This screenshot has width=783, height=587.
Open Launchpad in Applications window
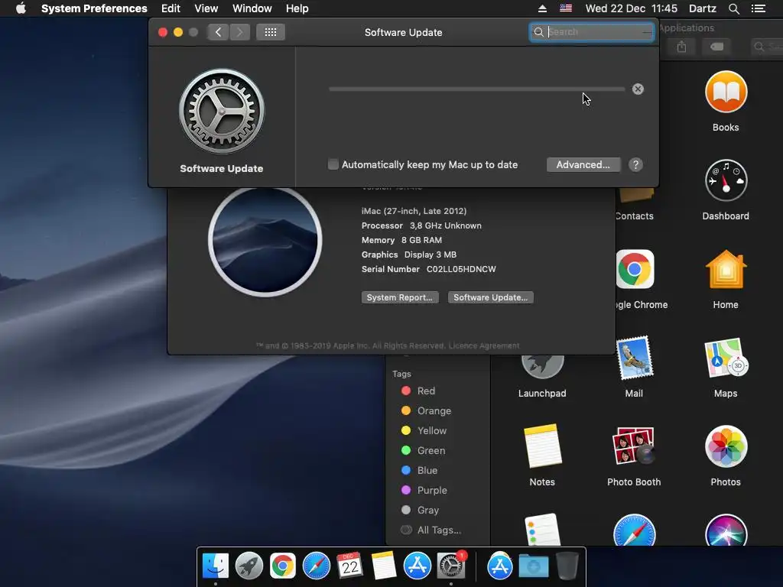(x=542, y=366)
